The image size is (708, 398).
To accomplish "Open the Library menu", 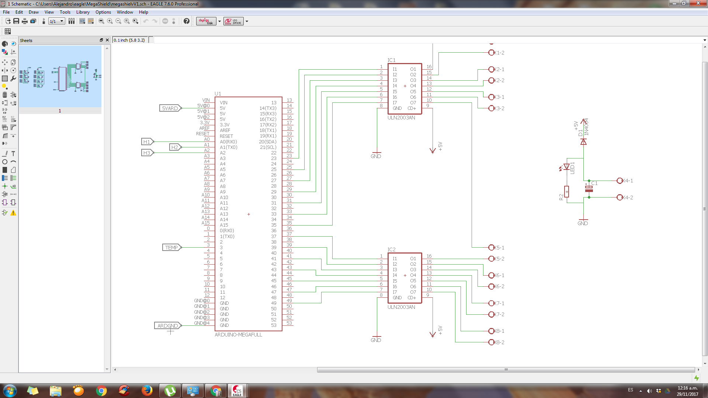I will pyautogui.click(x=83, y=12).
